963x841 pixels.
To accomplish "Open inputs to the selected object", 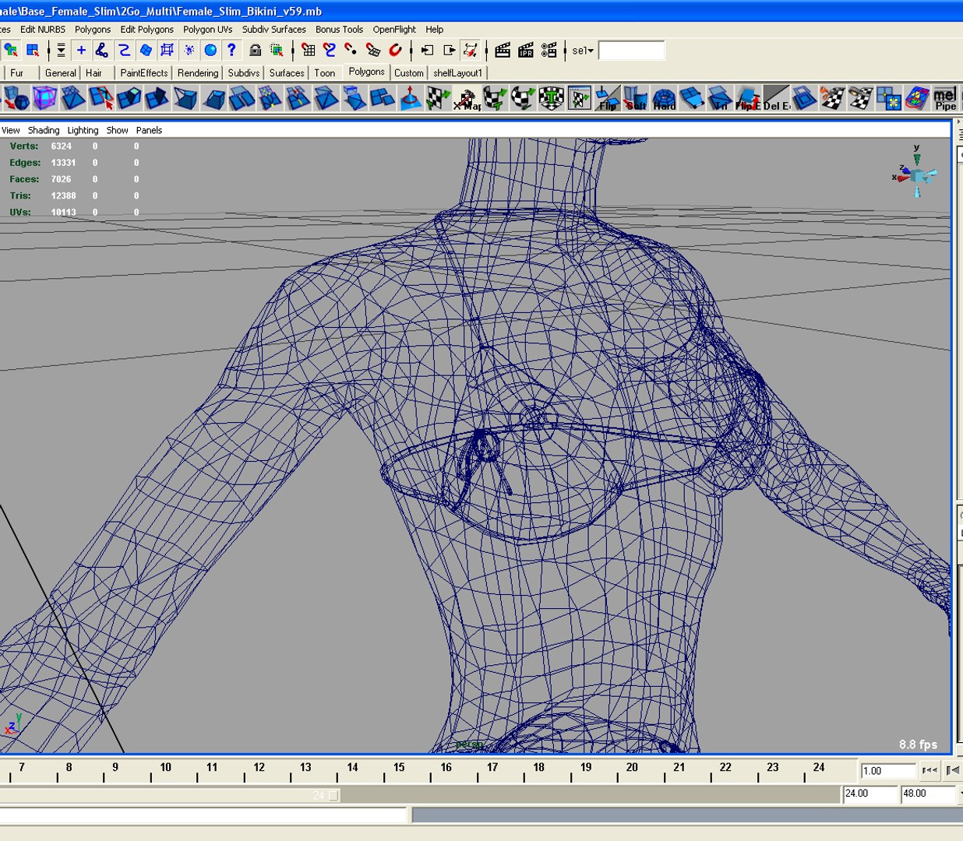I will [427, 51].
